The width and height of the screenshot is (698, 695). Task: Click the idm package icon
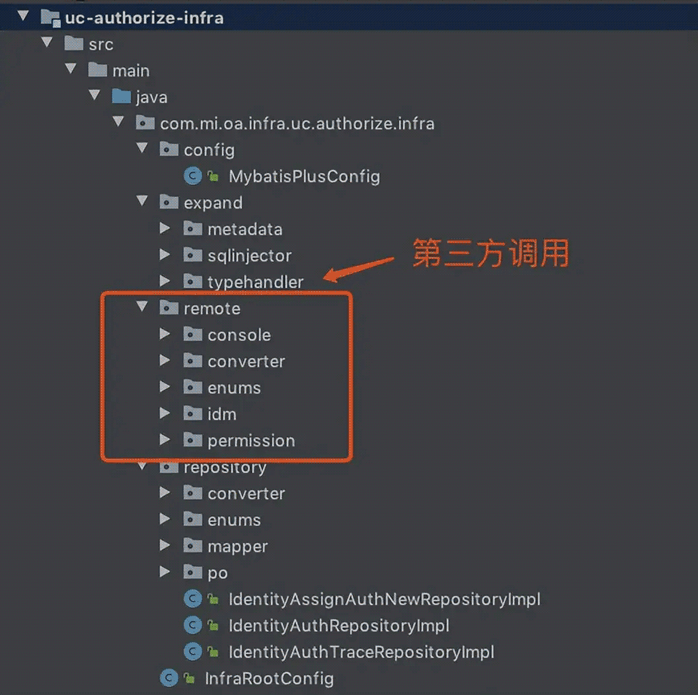(x=193, y=414)
